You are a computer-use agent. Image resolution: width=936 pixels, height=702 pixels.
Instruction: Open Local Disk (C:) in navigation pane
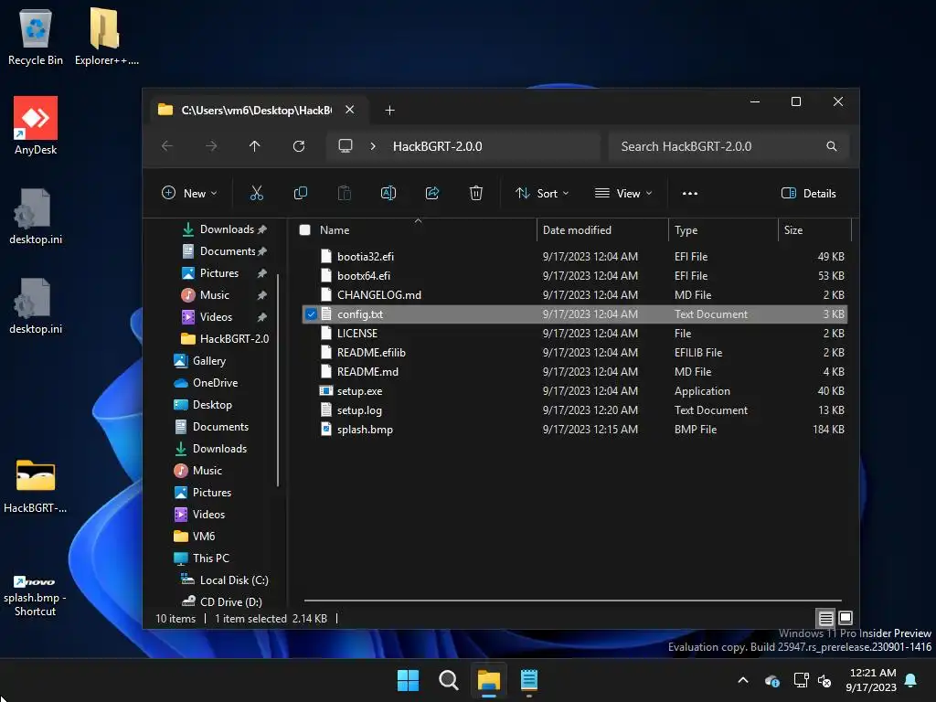pos(225,580)
